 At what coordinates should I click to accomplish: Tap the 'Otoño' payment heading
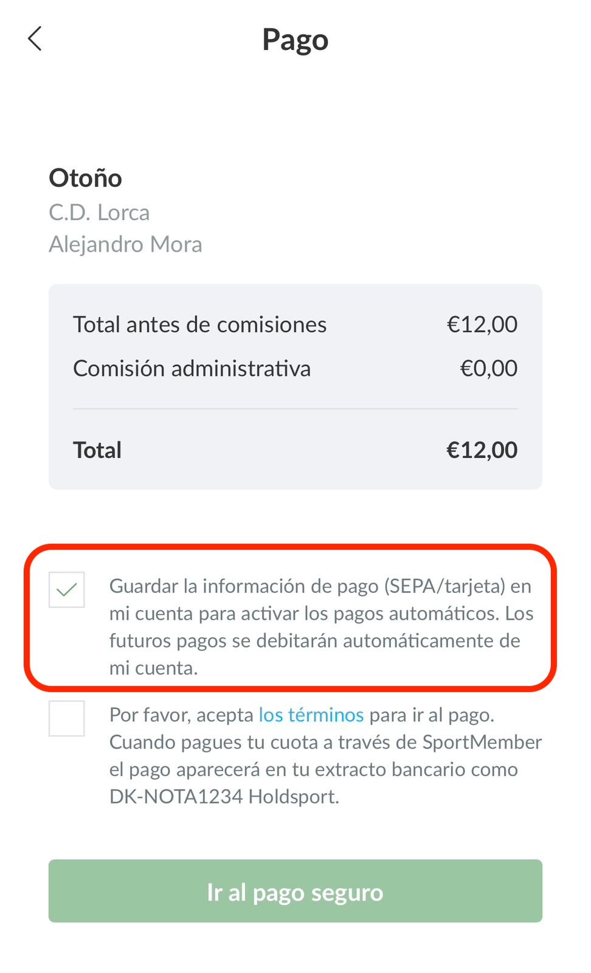tap(85, 178)
